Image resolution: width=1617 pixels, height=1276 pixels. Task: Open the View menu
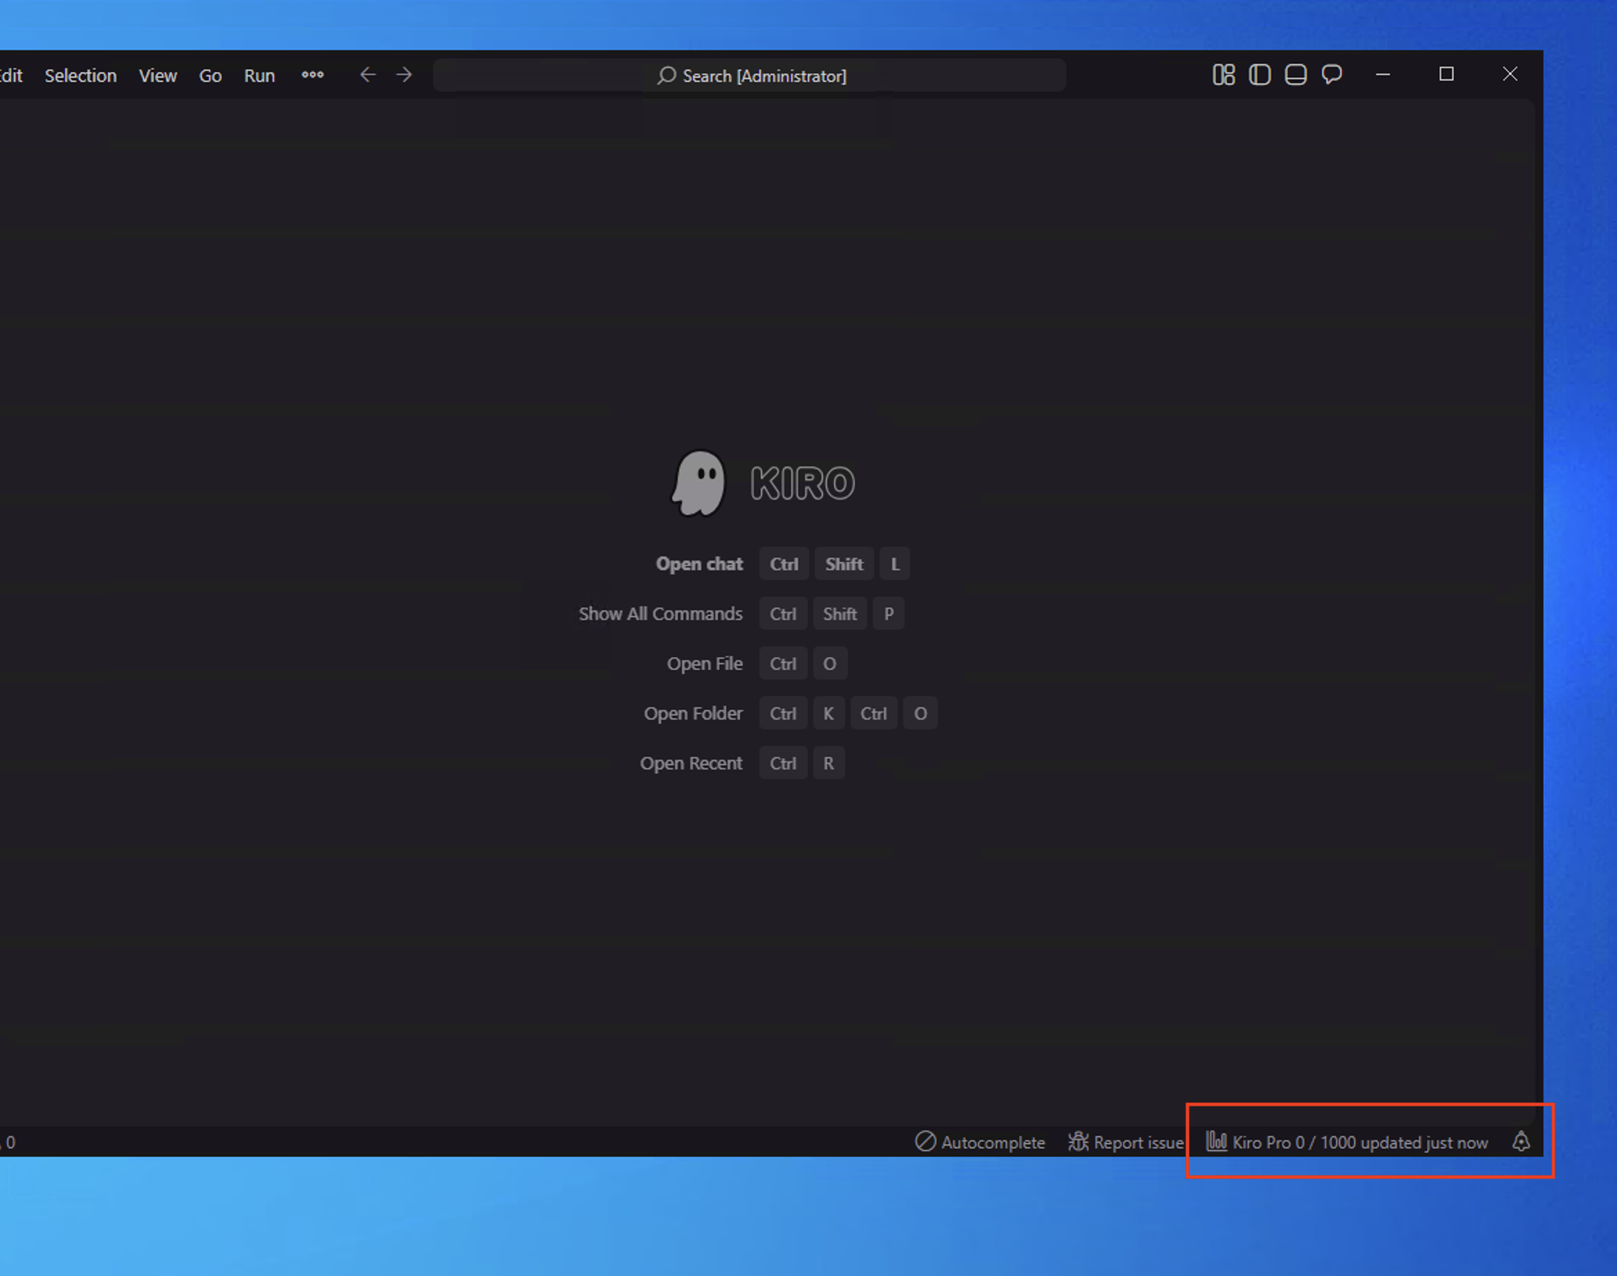click(x=158, y=75)
